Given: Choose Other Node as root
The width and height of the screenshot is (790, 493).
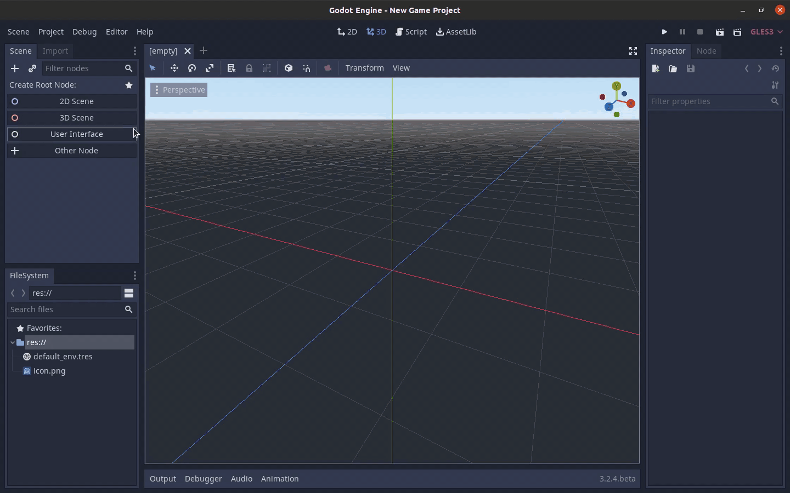Looking at the screenshot, I should click(72, 151).
